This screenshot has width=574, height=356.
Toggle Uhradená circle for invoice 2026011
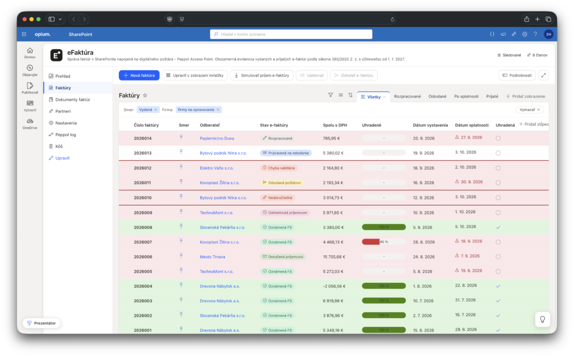click(x=498, y=182)
